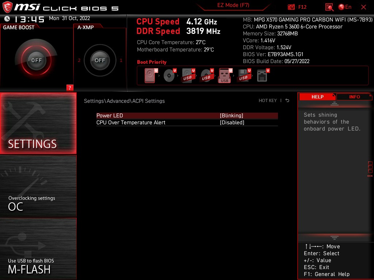Choose A-XMP profile 2
The height and width of the screenshot is (280, 374).
tap(79, 60)
